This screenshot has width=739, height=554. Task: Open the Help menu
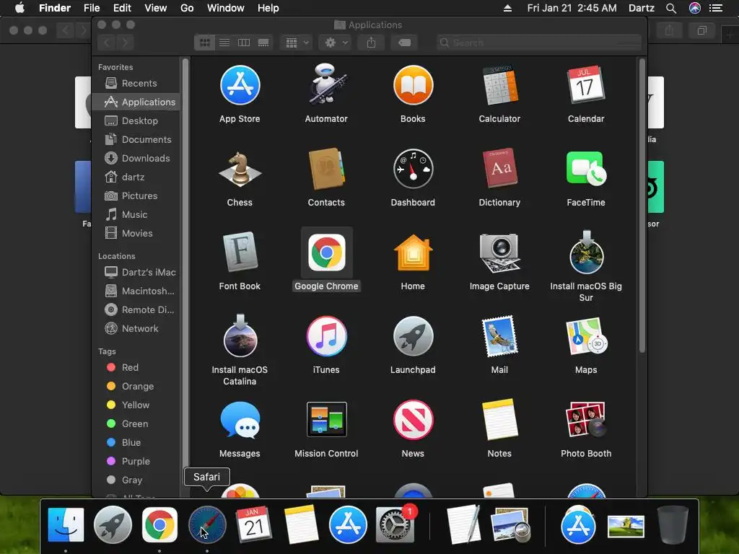click(x=268, y=8)
